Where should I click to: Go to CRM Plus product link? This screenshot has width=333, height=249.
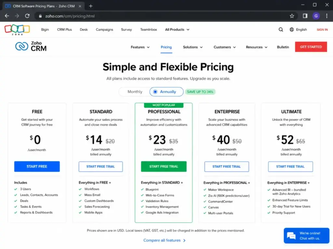(64, 30)
